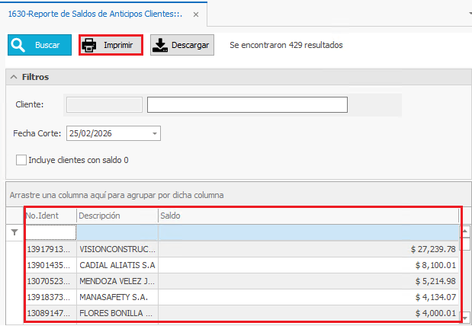The image size is (472, 326).
Task: Select the CADIAL ALIATIS S.A row
Action: click(x=118, y=264)
